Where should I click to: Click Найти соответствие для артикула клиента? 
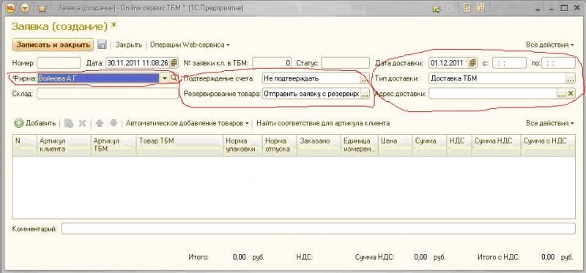[x=323, y=123]
